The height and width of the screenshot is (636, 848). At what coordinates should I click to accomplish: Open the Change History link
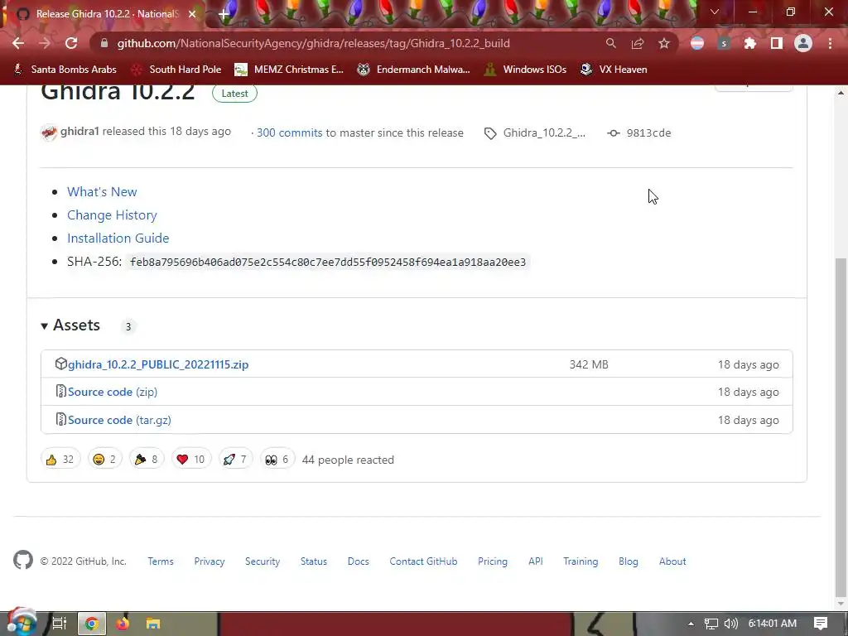pyautogui.click(x=112, y=215)
